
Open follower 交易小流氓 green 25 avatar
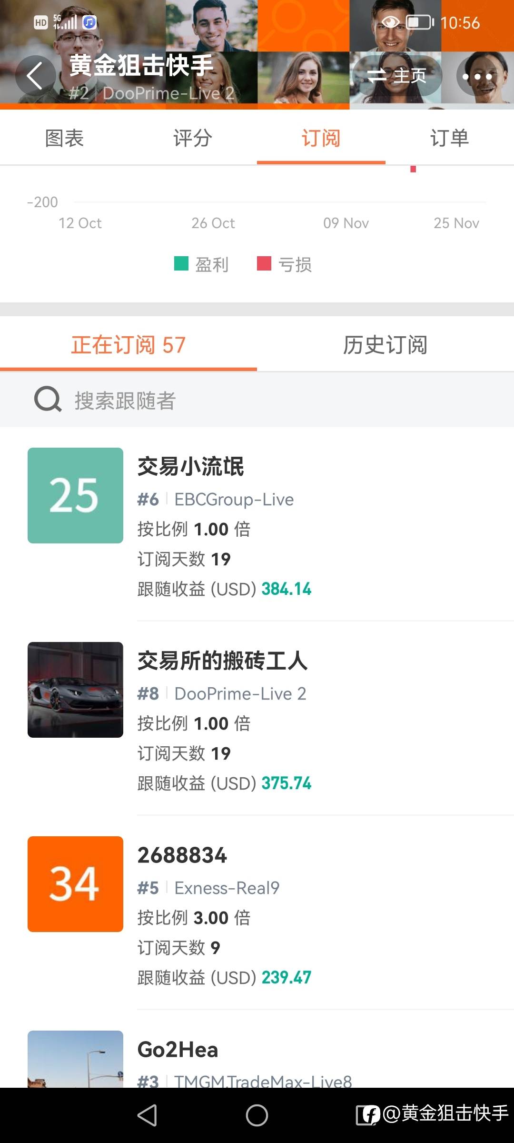[75, 495]
